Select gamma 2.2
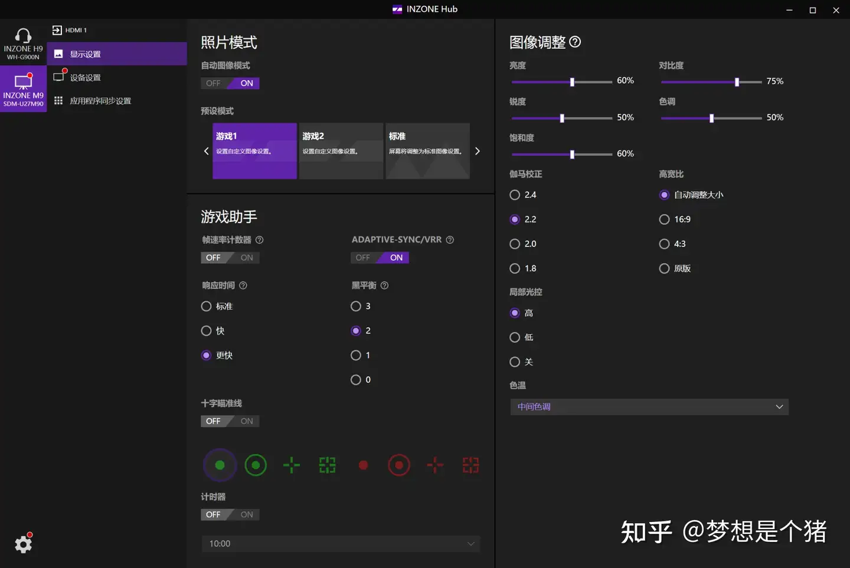This screenshot has width=850, height=568. tap(523, 219)
